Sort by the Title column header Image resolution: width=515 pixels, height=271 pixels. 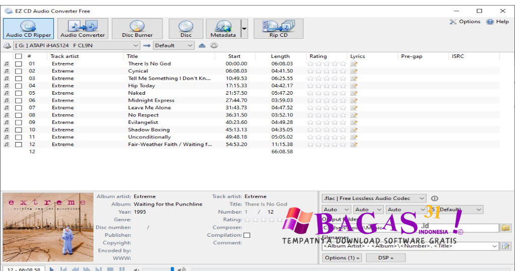pos(169,56)
